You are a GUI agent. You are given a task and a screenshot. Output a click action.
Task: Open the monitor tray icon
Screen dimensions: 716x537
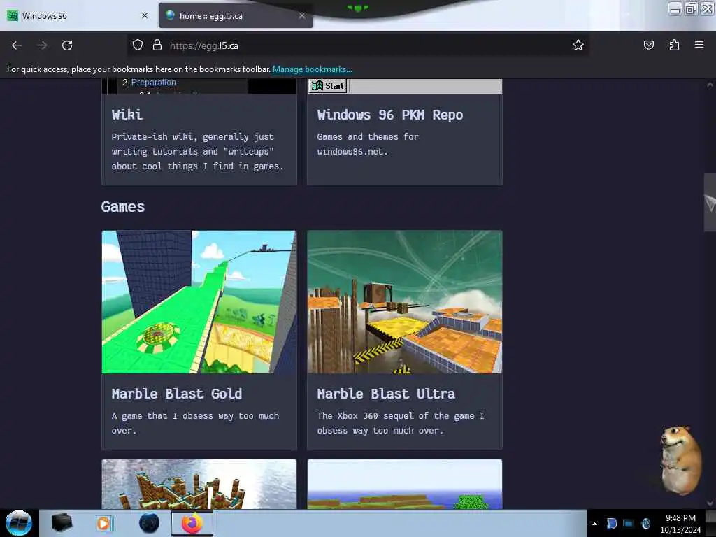[629, 524]
